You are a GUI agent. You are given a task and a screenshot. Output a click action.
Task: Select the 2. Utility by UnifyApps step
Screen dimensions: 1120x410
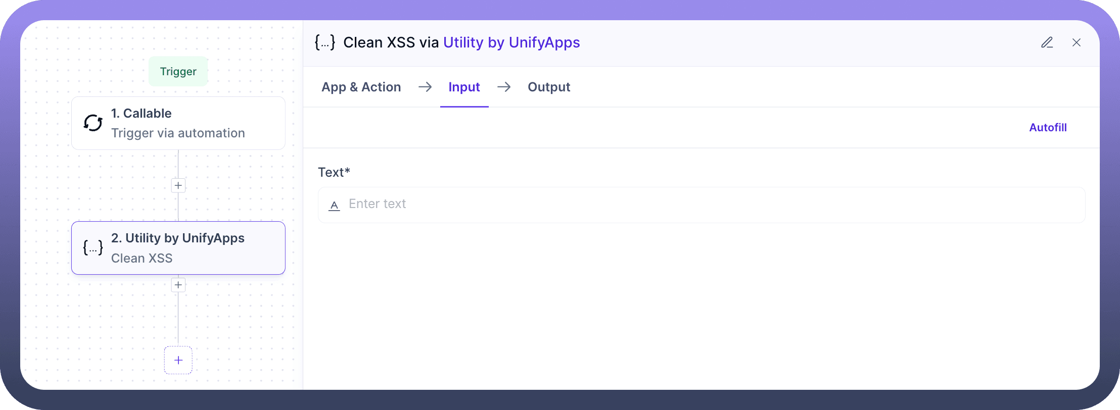(178, 248)
